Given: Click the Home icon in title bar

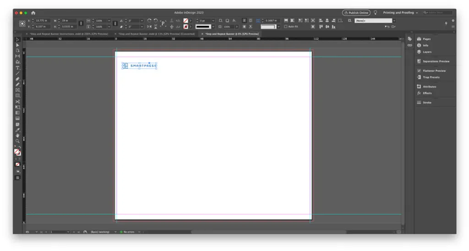Looking at the screenshot, I should click(x=33, y=13).
